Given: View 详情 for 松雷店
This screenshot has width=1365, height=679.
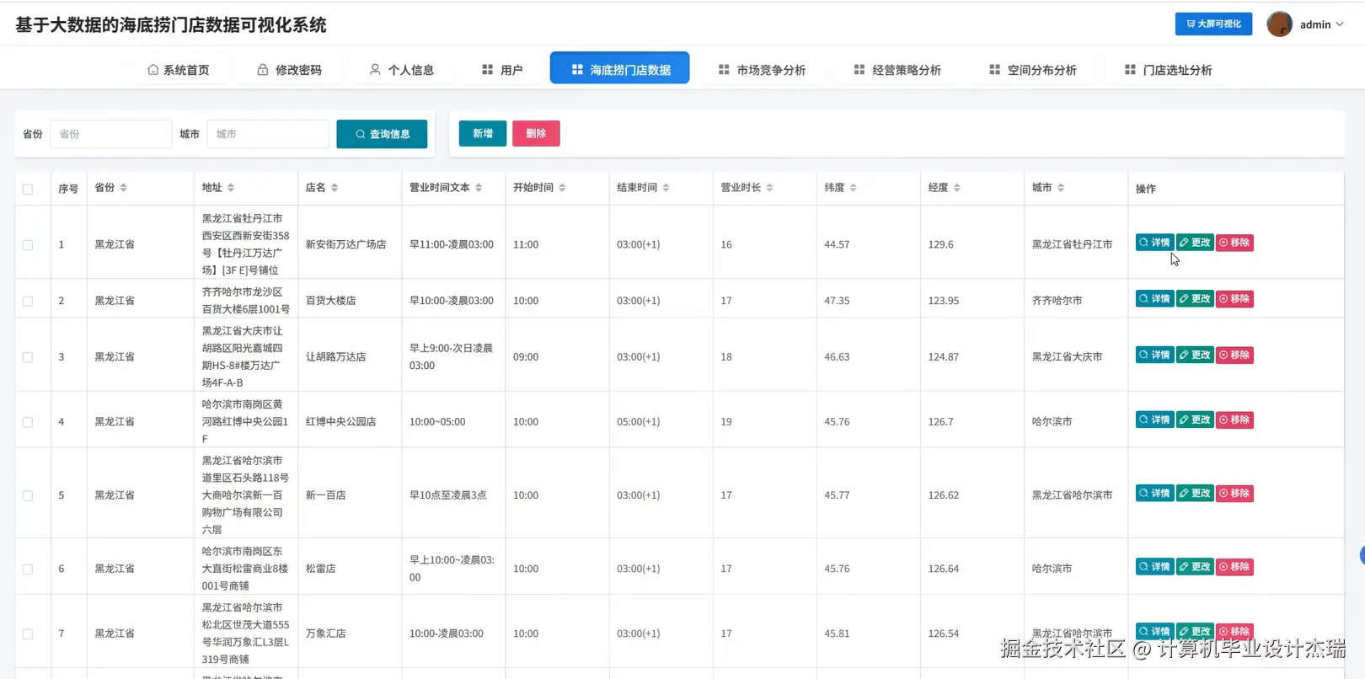Looking at the screenshot, I should pyautogui.click(x=1154, y=567).
